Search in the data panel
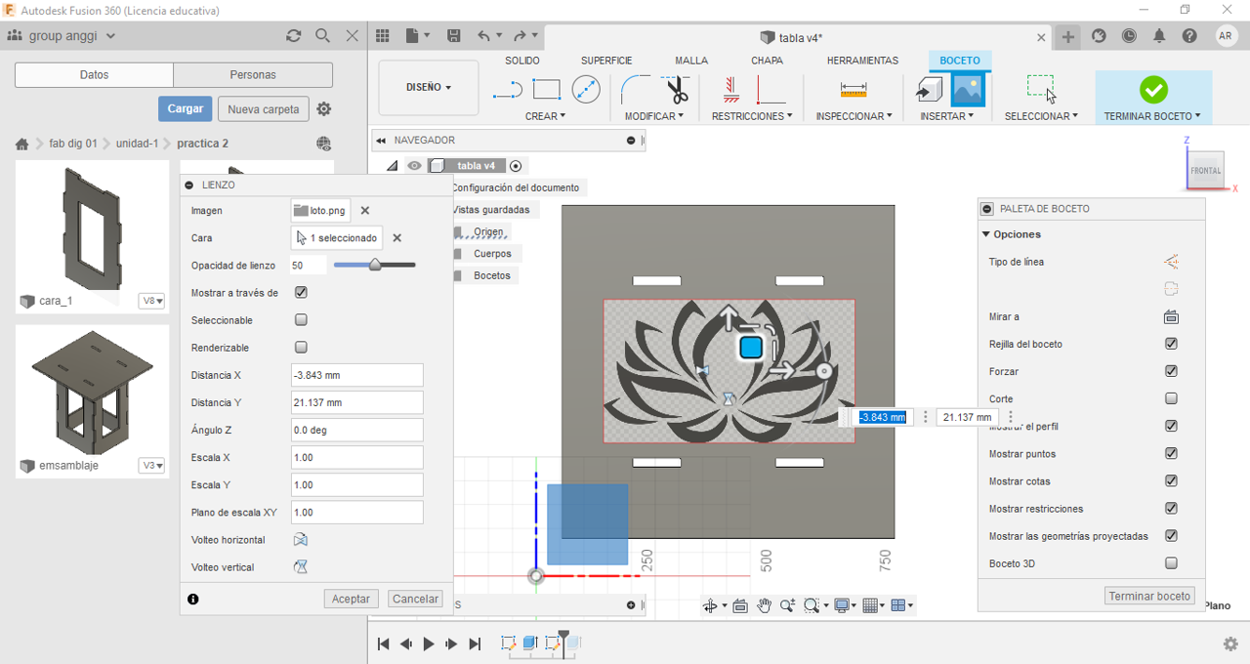The height and width of the screenshot is (664, 1250). point(322,35)
